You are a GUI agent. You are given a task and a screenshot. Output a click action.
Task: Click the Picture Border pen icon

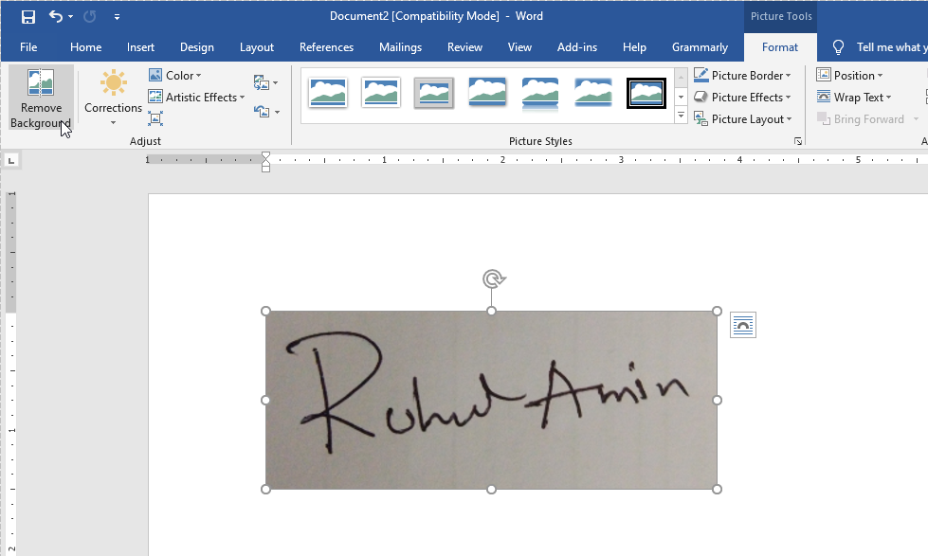(x=701, y=74)
